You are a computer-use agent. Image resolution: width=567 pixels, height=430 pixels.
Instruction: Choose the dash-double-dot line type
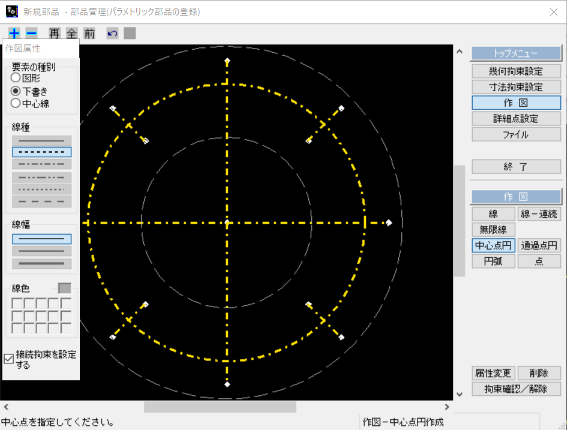pos(41,177)
